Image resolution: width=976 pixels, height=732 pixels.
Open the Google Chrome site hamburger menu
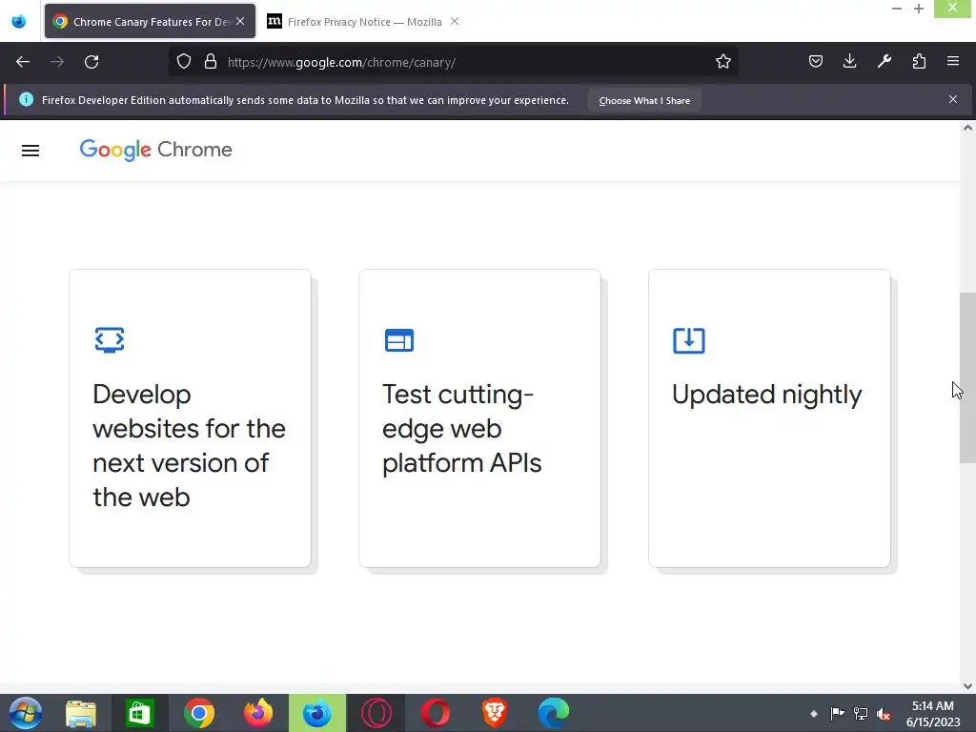tap(30, 151)
